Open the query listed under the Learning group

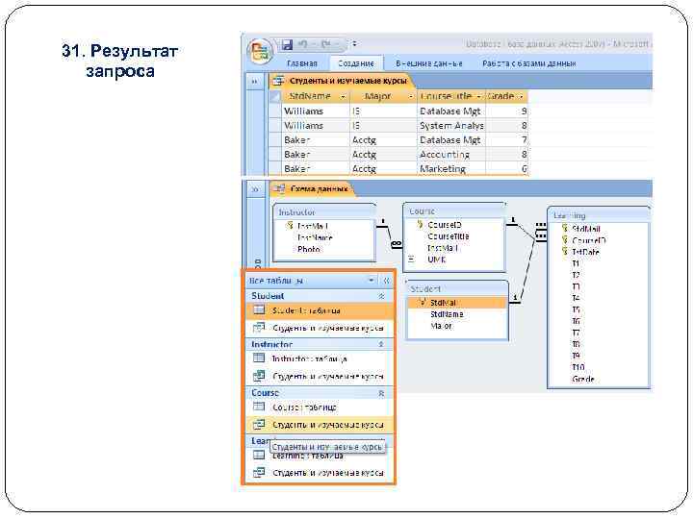click(x=320, y=473)
